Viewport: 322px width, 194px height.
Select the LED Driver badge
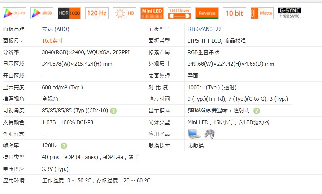coord(179,13)
